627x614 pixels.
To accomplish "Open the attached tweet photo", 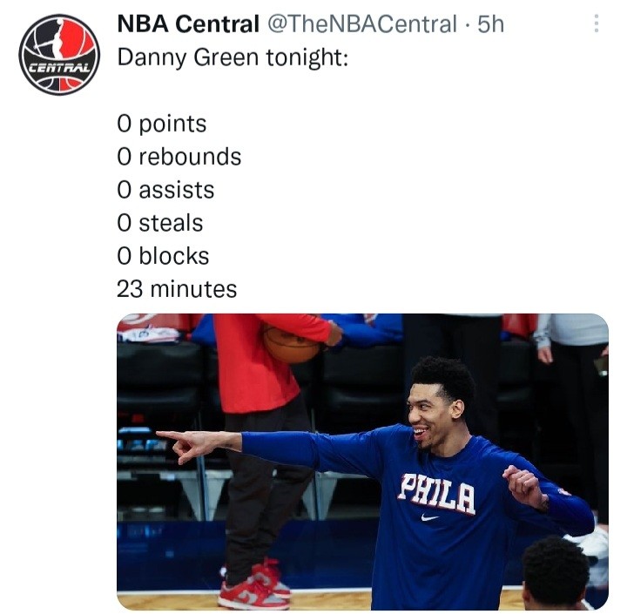I will [362, 462].
